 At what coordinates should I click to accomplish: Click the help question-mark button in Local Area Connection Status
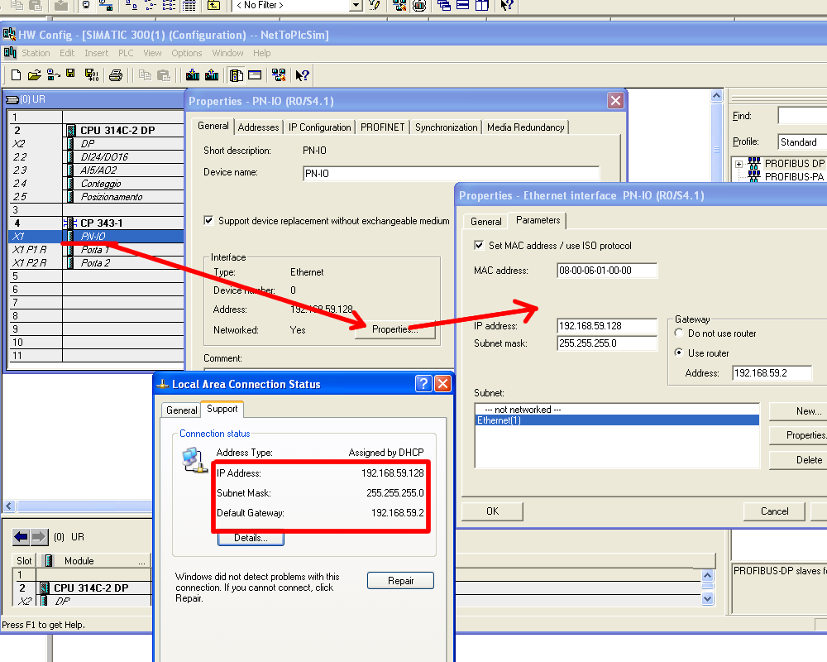click(x=423, y=383)
